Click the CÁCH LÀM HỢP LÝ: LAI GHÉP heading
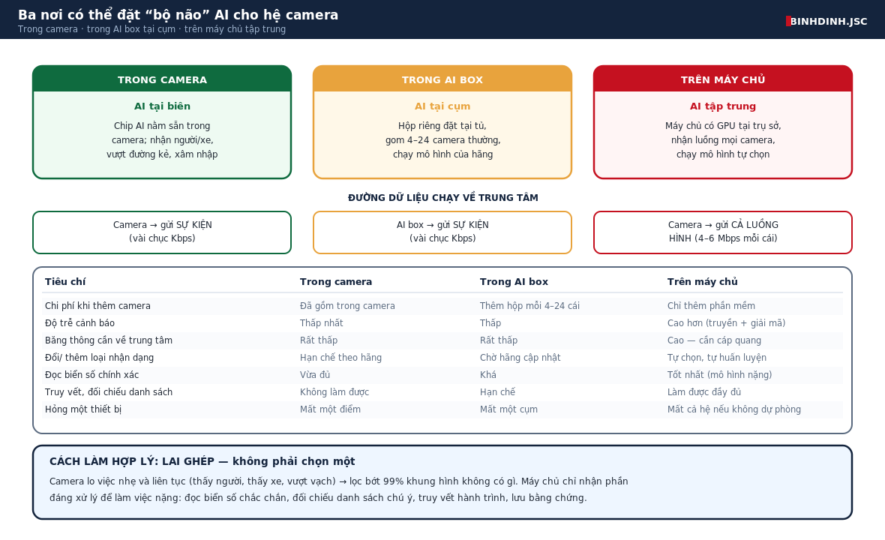The height and width of the screenshot is (540, 885). click(x=202, y=461)
